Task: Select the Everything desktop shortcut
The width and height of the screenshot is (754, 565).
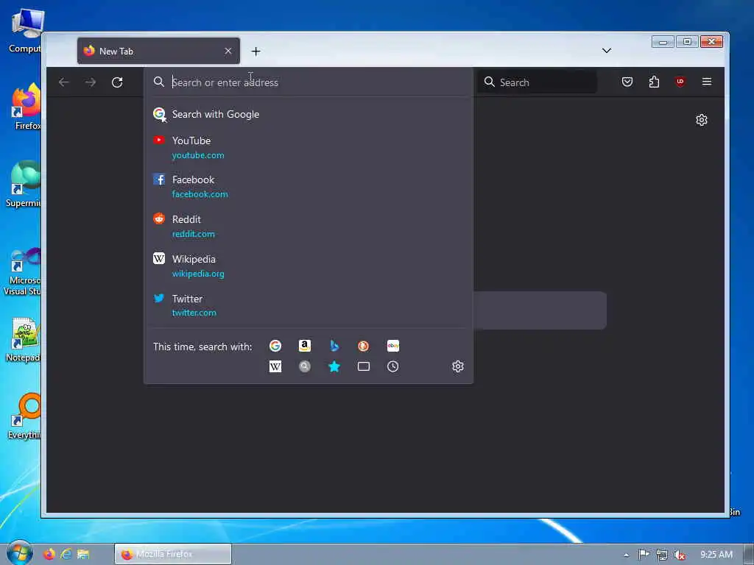Action: pyautogui.click(x=25, y=416)
